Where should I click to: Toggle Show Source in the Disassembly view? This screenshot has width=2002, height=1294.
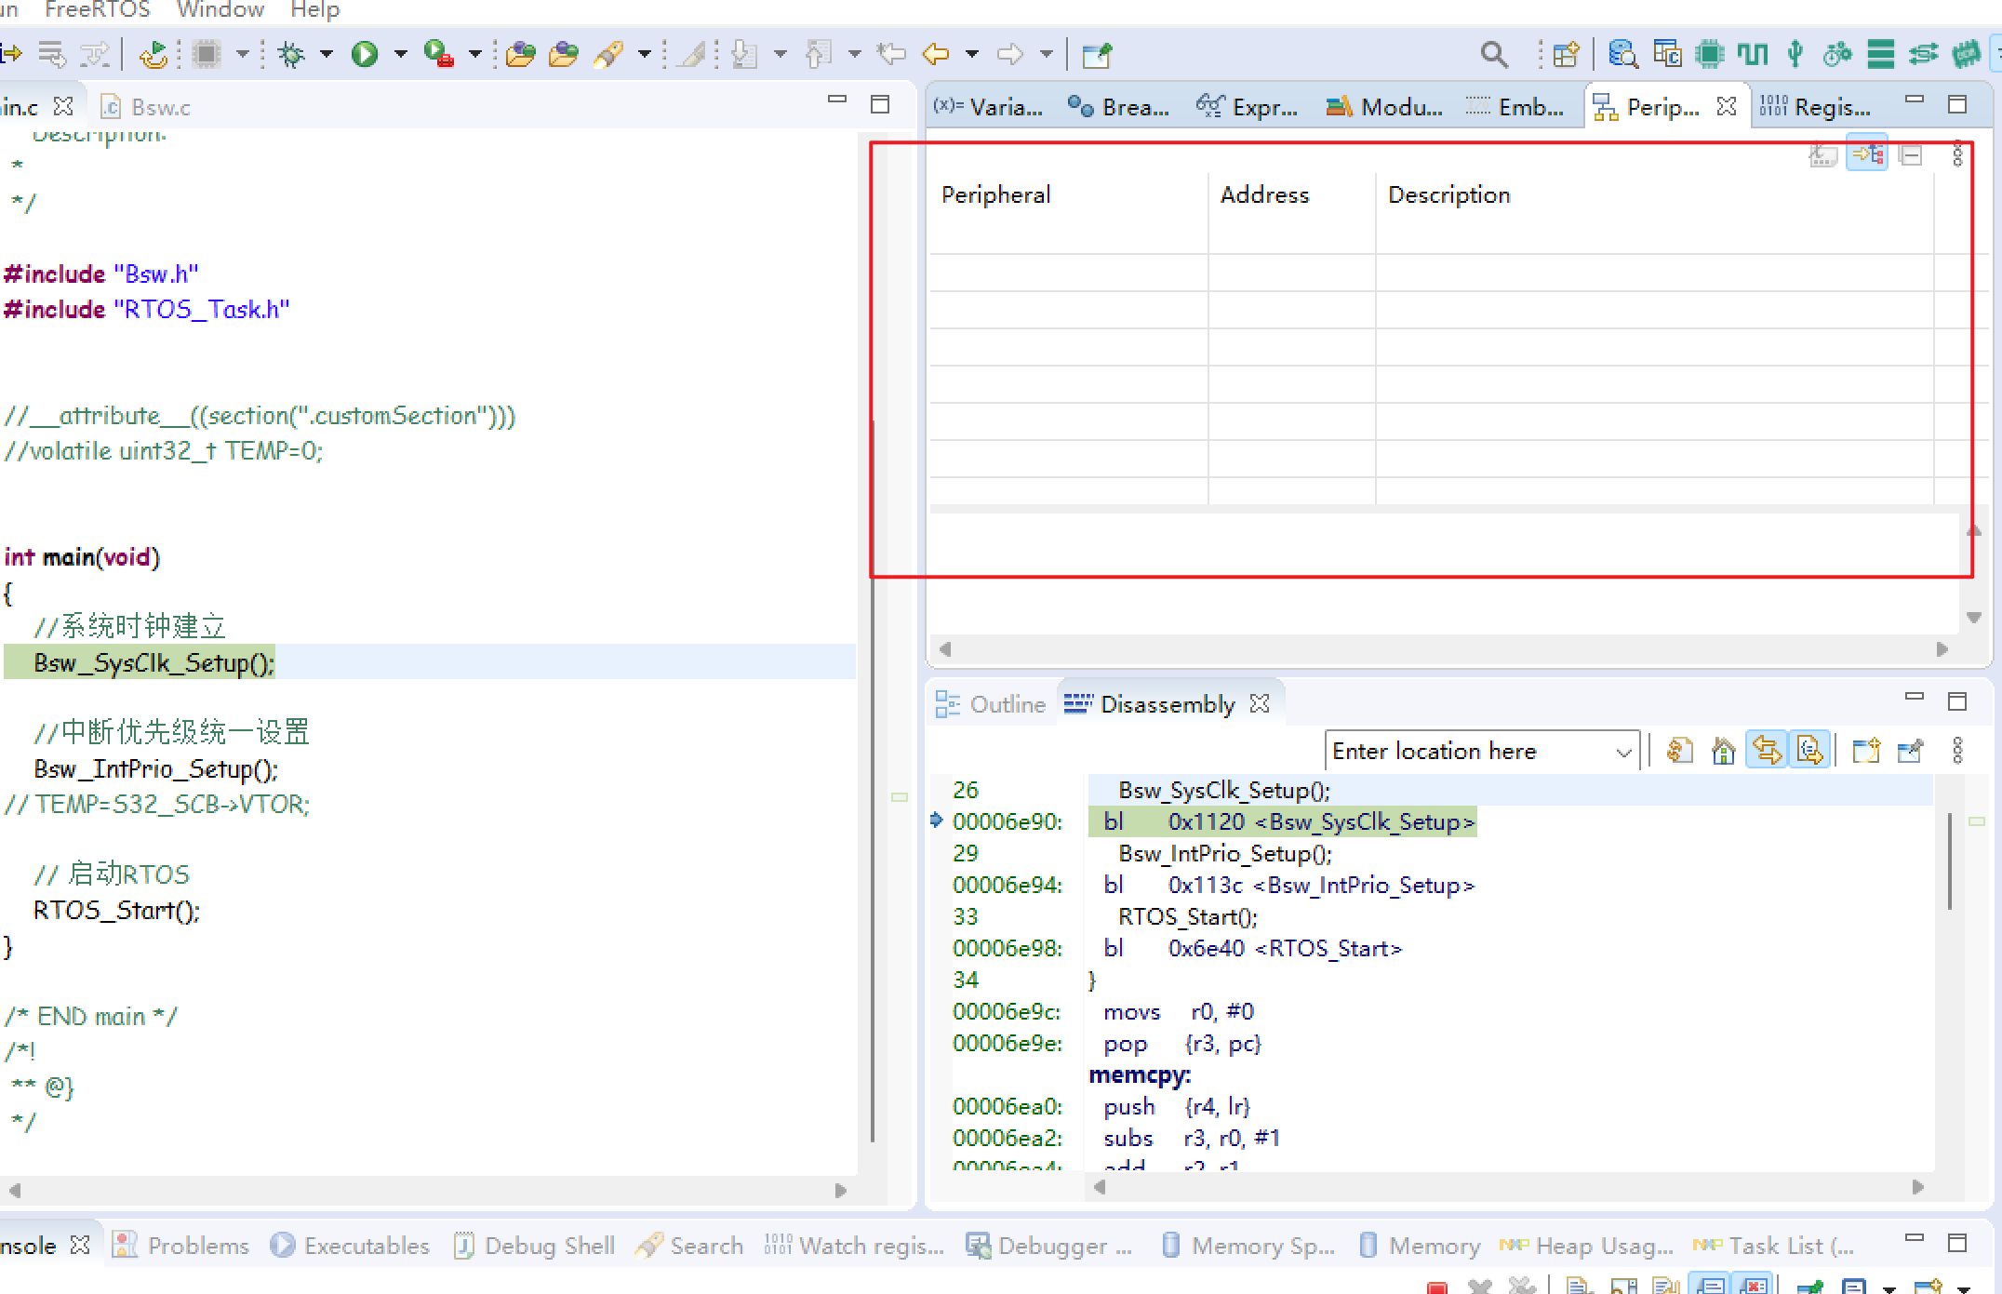[1809, 750]
